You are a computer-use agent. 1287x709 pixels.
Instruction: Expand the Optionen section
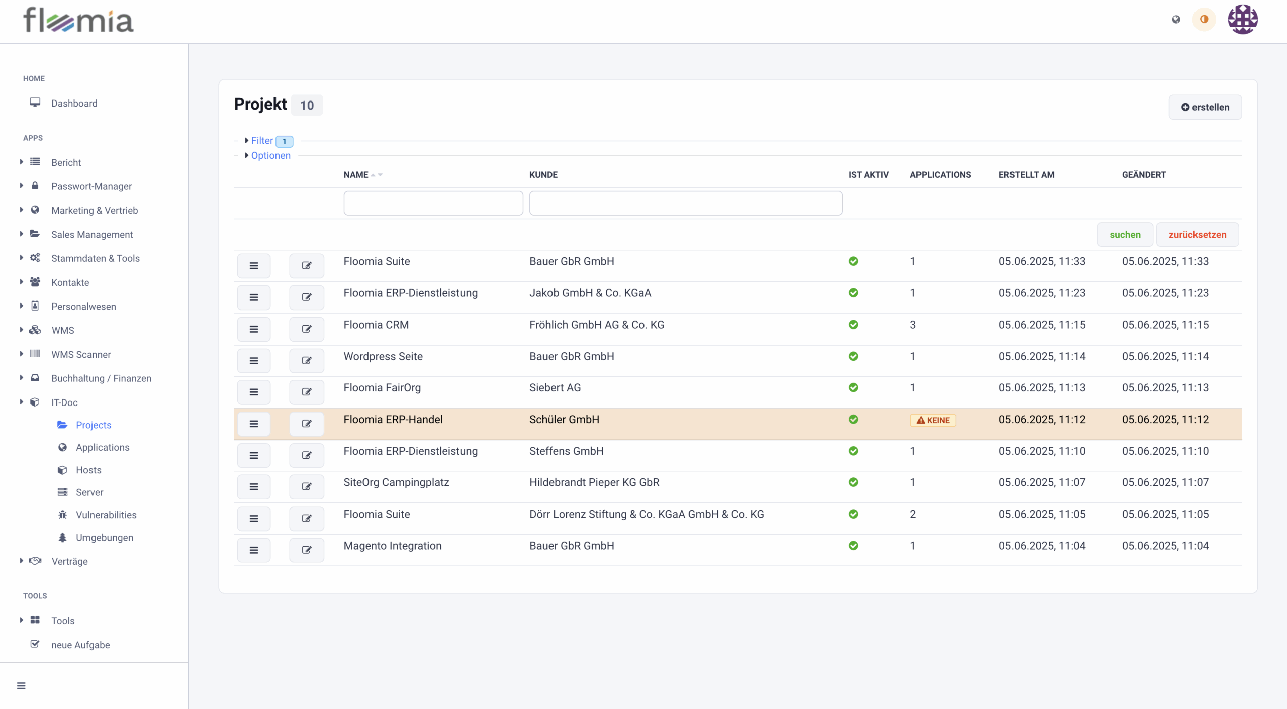270,156
